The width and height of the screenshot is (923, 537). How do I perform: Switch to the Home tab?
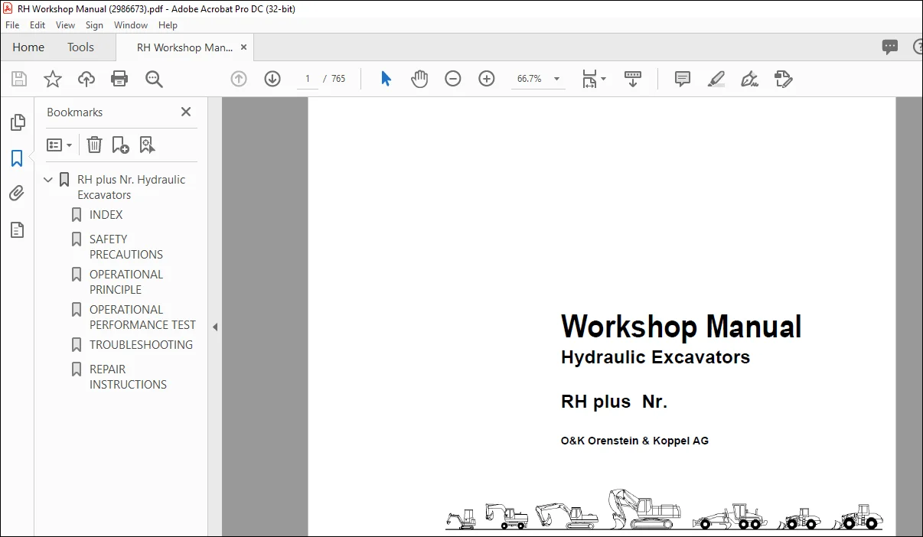[28, 47]
